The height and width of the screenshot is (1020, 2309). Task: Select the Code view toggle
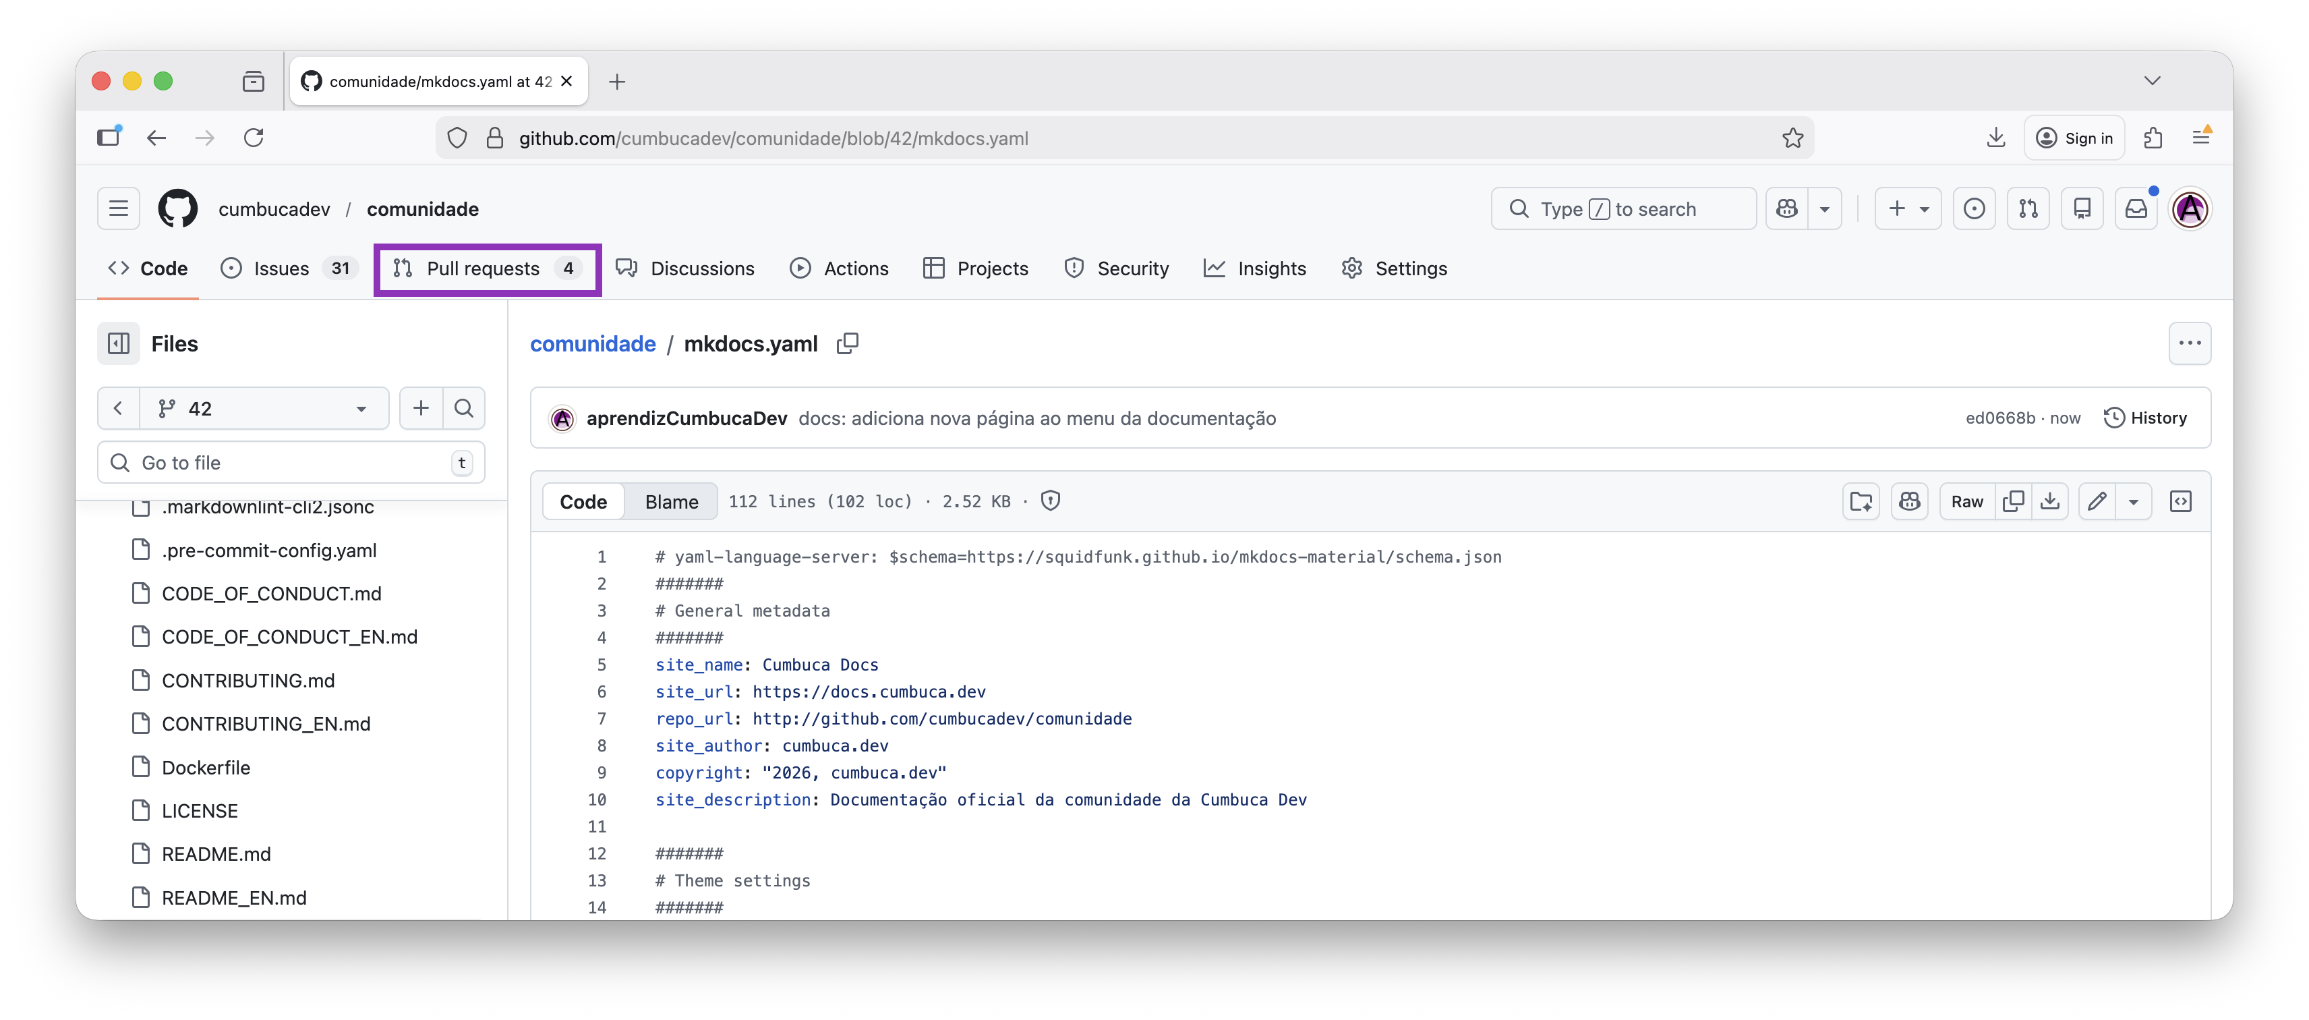(x=583, y=501)
